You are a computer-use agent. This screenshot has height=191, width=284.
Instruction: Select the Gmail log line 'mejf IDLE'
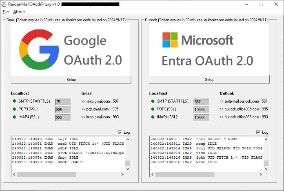pos(45,139)
